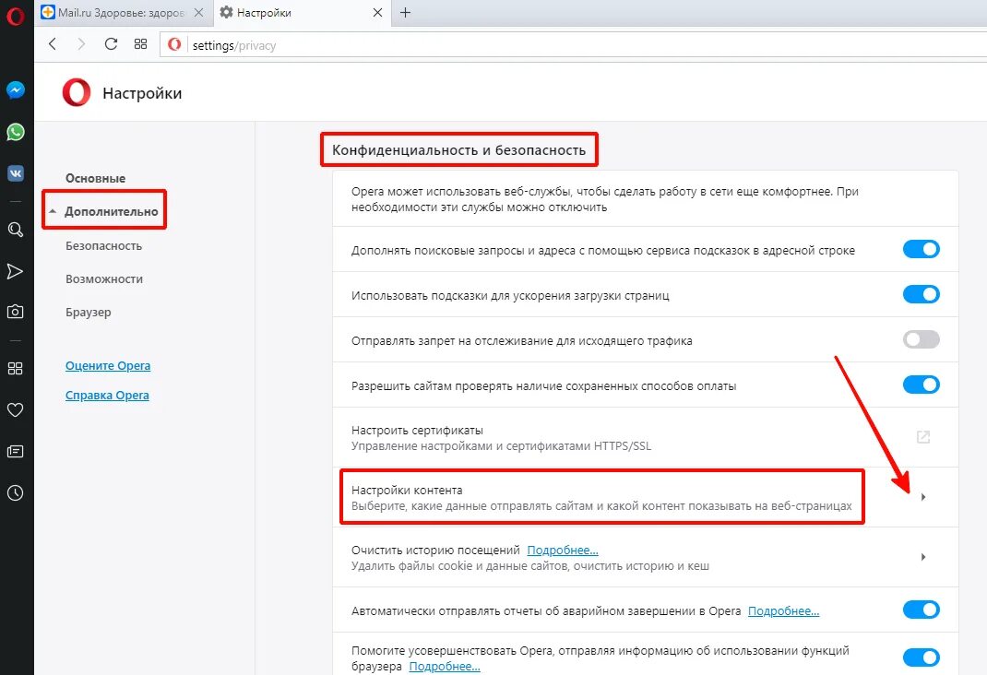Open VK messenger in the sidebar
Image resolution: width=987 pixels, height=675 pixels.
[15, 173]
